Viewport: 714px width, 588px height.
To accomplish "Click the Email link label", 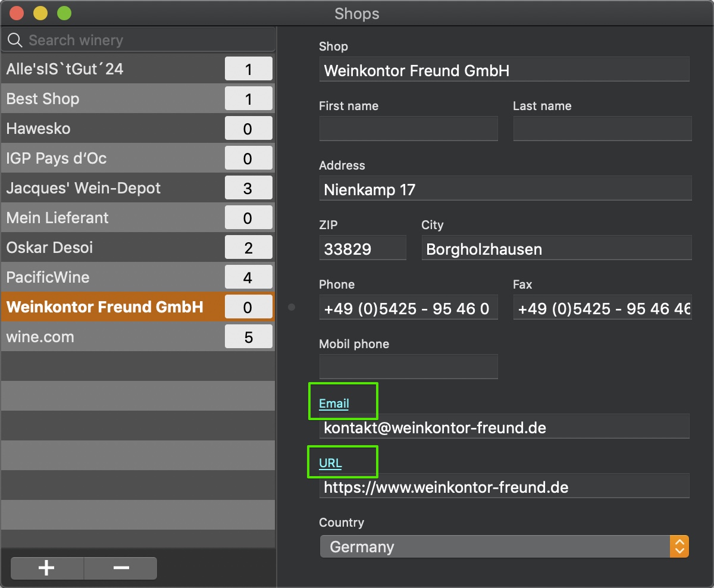I will point(334,404).
